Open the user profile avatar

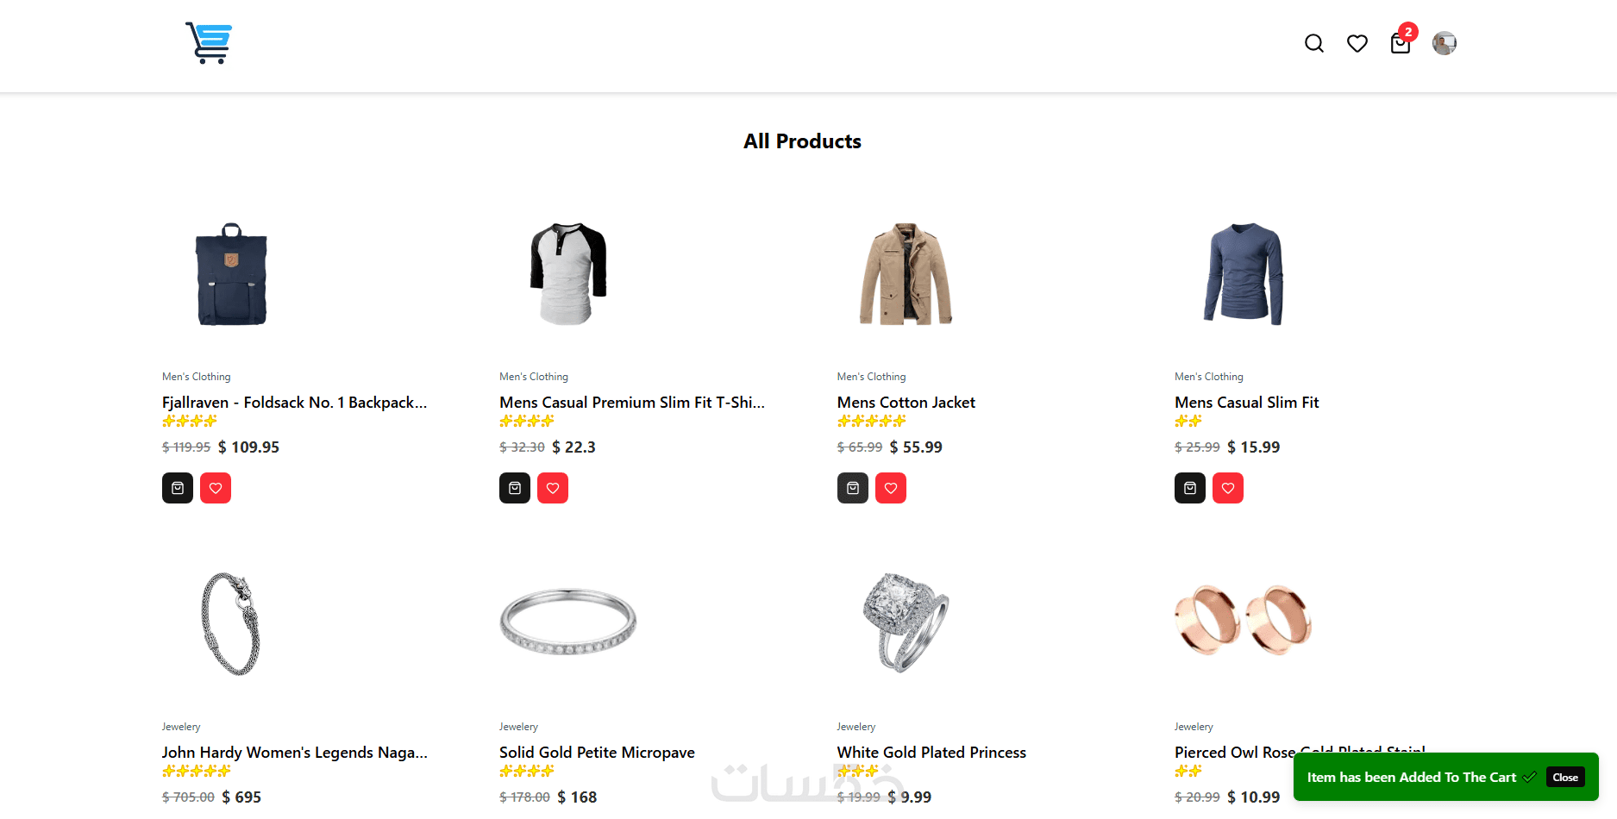pyautogui.click(x=1444, y=43)
